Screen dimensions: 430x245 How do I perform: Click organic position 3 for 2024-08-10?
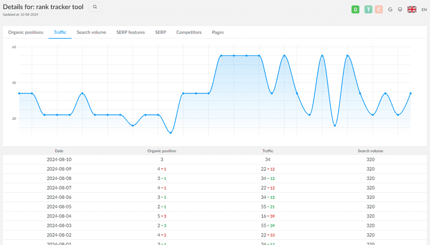(x=162, y=160)
